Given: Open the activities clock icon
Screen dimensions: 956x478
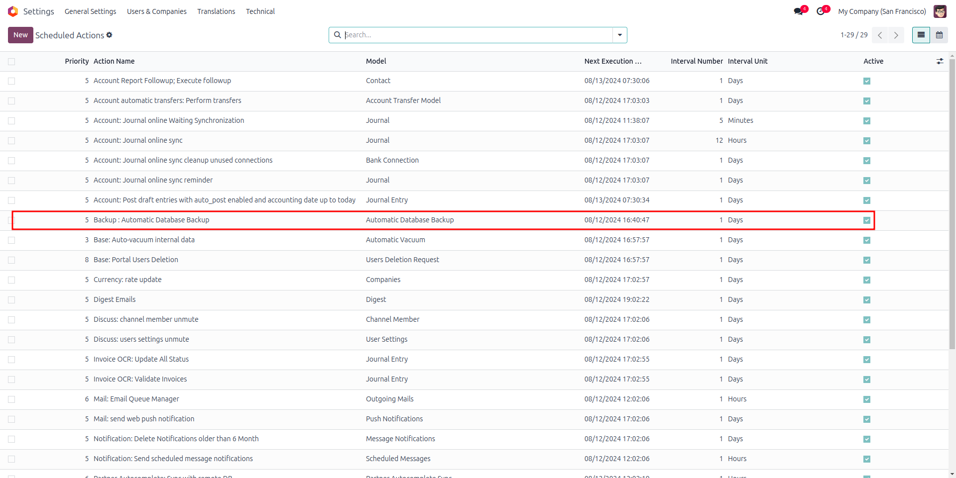Looking at the screenshot, I should pos(821,11).
